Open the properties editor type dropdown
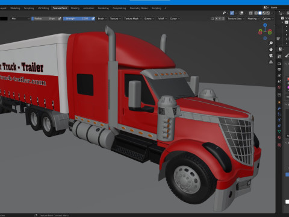 (x=281, y=49)
